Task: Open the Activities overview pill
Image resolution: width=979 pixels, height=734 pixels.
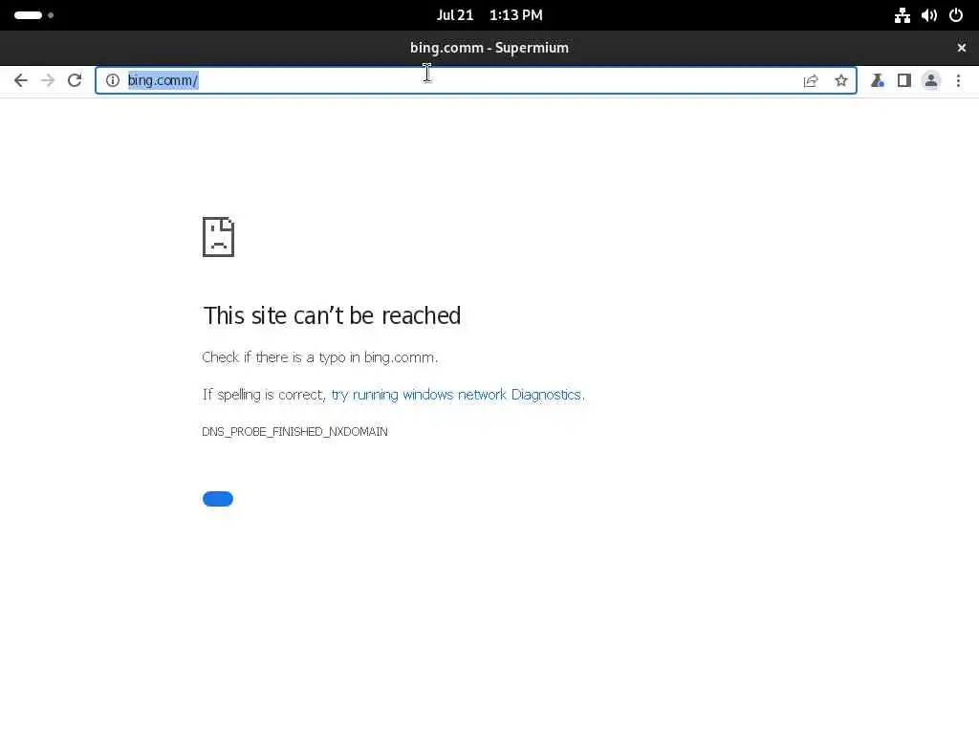Action: tap(33, 15)
